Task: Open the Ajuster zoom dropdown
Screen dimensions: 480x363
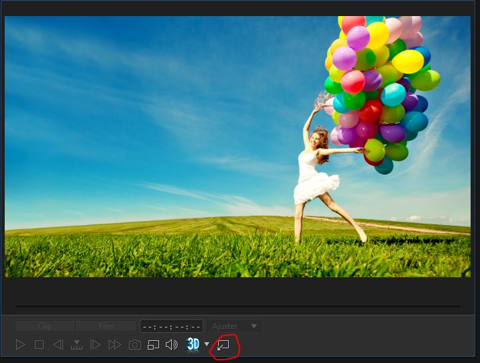Action: pyautogui.click(x=234, y=326)
